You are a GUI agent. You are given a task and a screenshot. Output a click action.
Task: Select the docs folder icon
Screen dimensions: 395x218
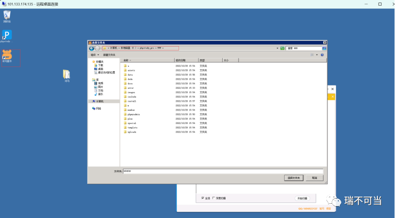pos(125,84)
